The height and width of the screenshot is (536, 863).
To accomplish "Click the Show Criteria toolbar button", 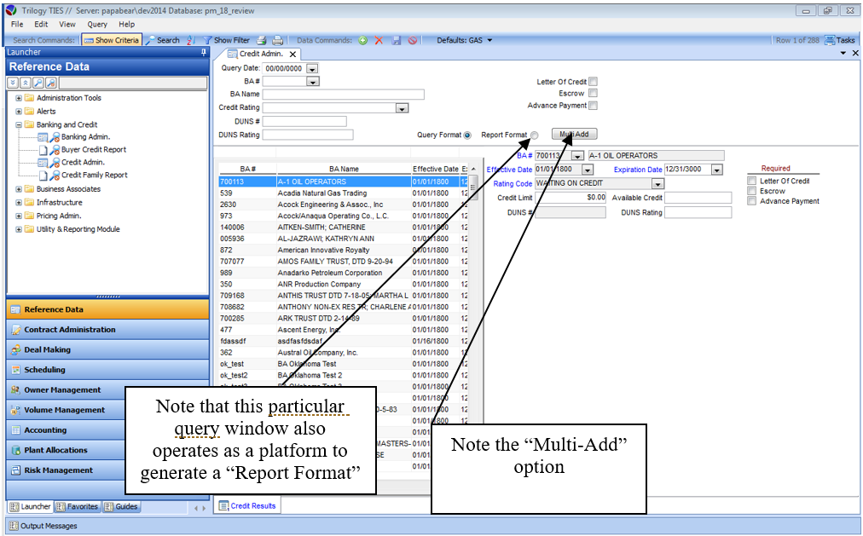I will pyautogui.click(x=111, y=40).
